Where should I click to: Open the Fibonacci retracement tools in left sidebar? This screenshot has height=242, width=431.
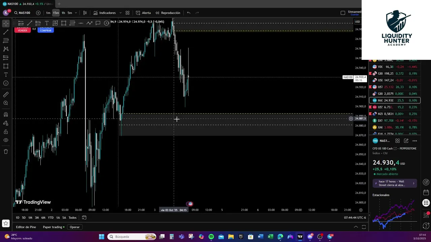[6, 41]
